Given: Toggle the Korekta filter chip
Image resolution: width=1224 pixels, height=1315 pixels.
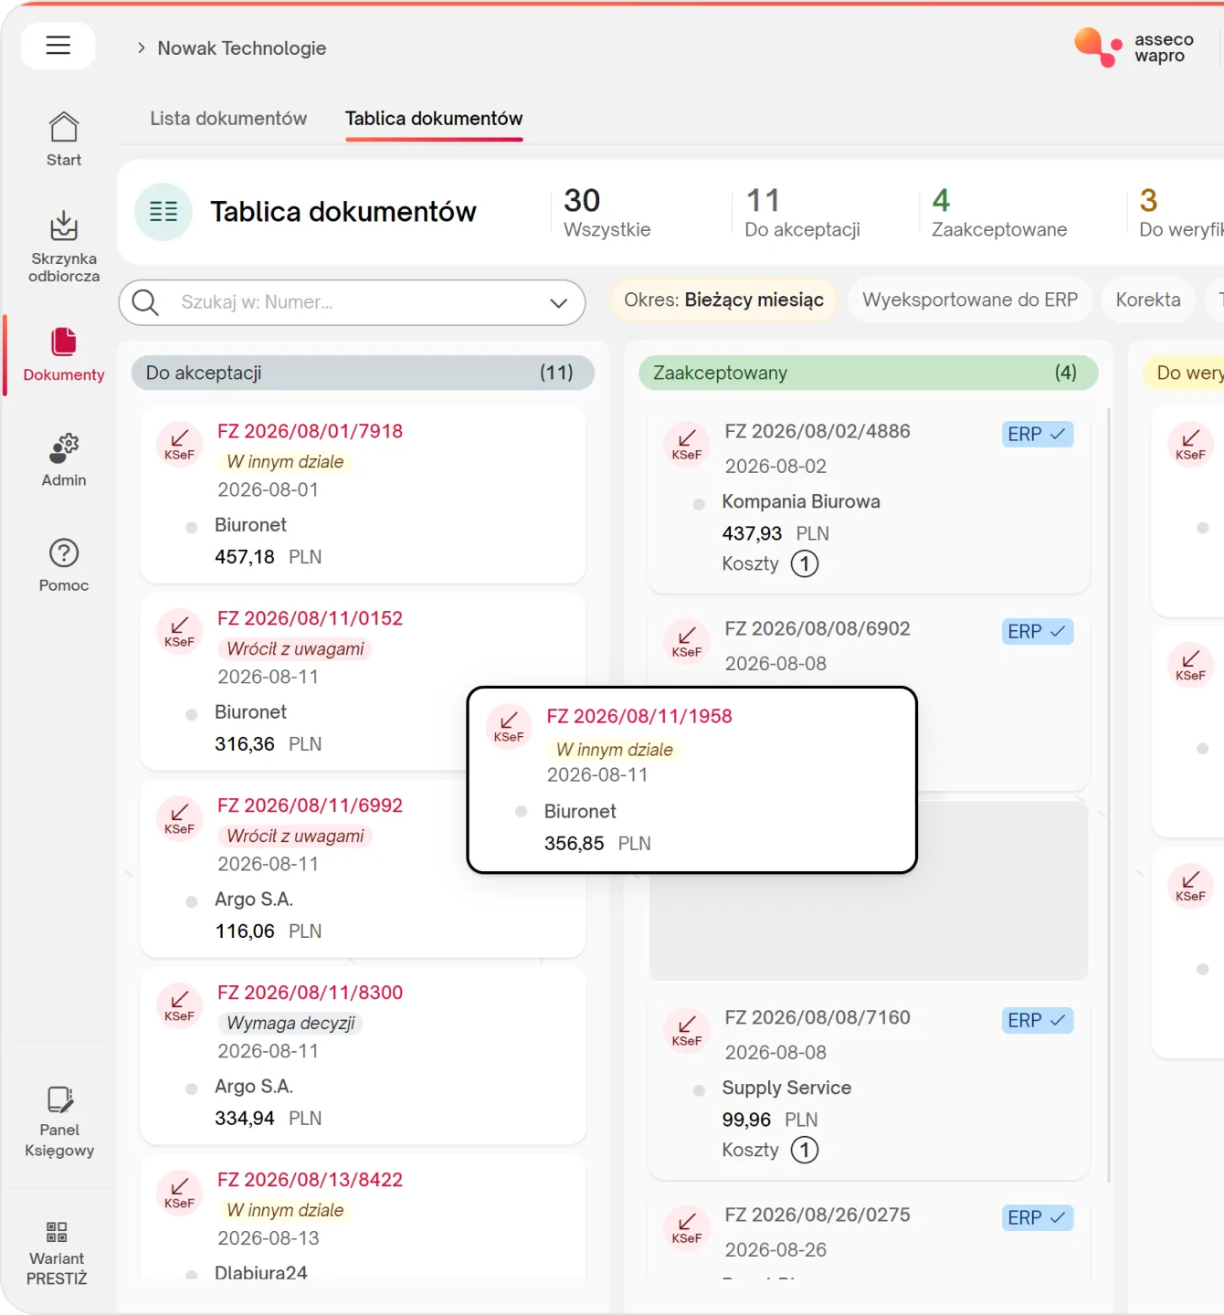Looking at the screenshot, I should [x=1148, y=300].
